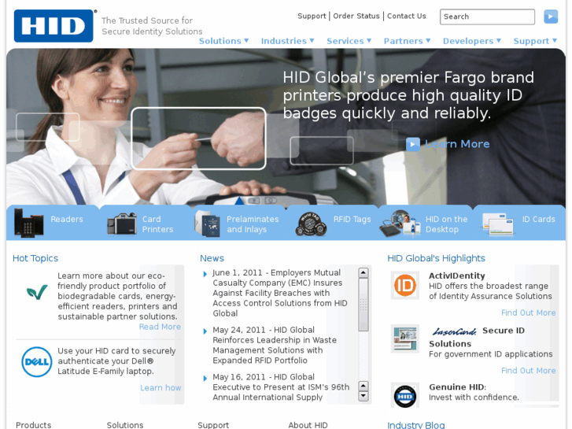Click the Industry Blog heading
This screenshot has height=429, width=572.
click(x=416, y=425)
